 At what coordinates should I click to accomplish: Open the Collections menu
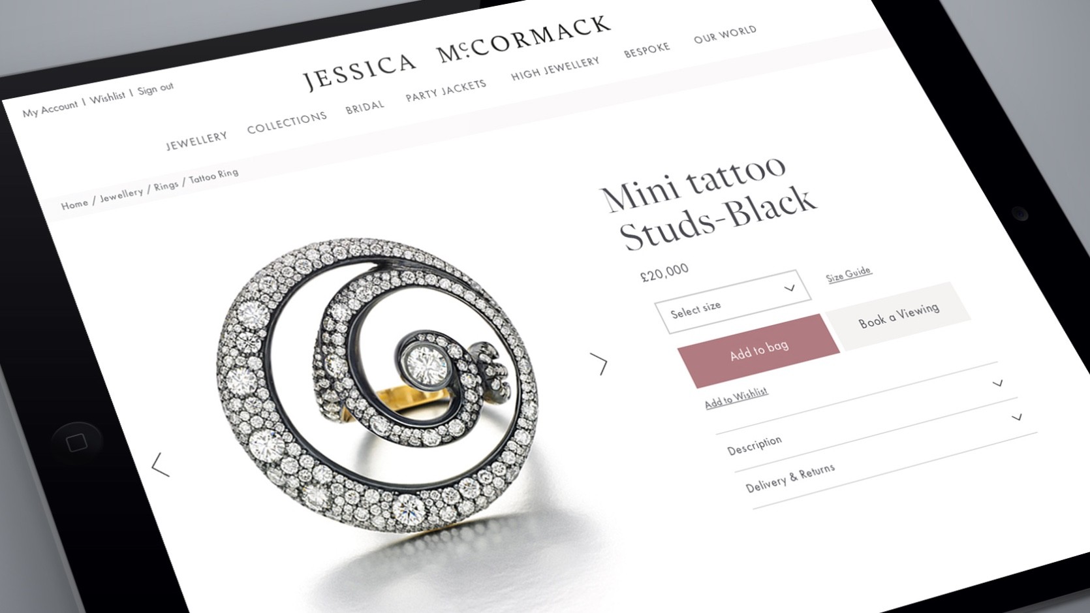pos(287,122)
